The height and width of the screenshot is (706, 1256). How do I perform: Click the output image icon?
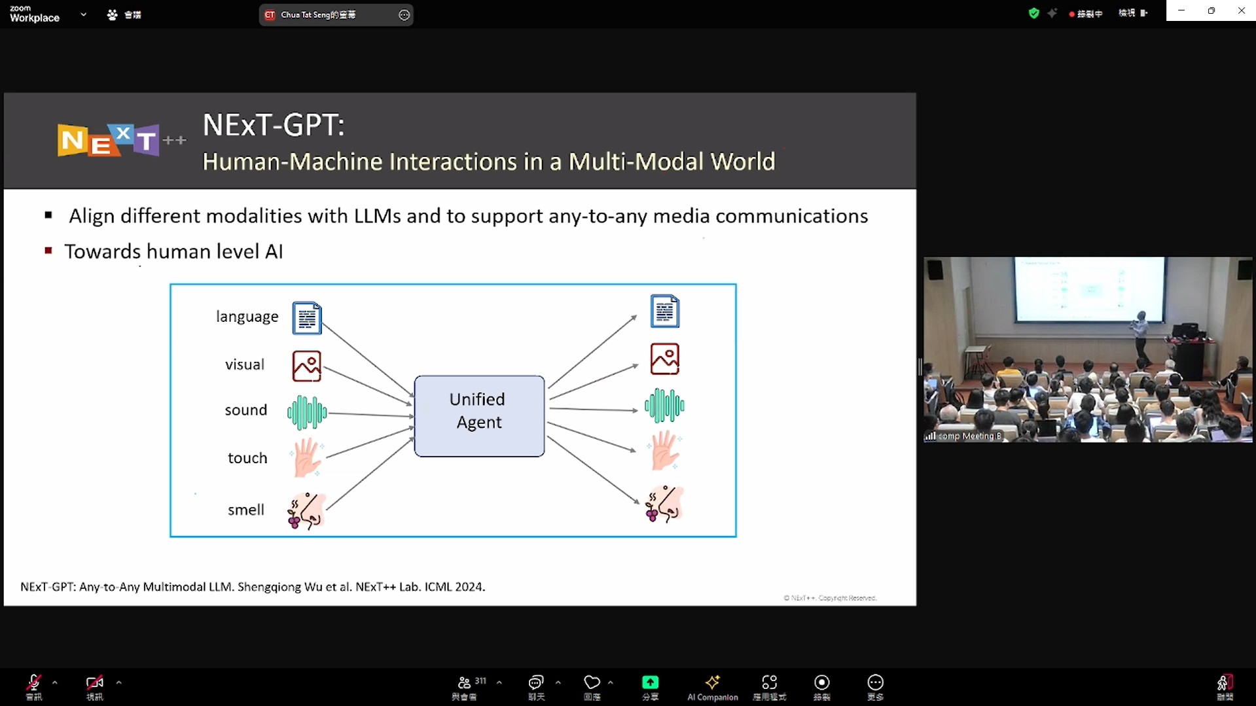click(664, 359)
